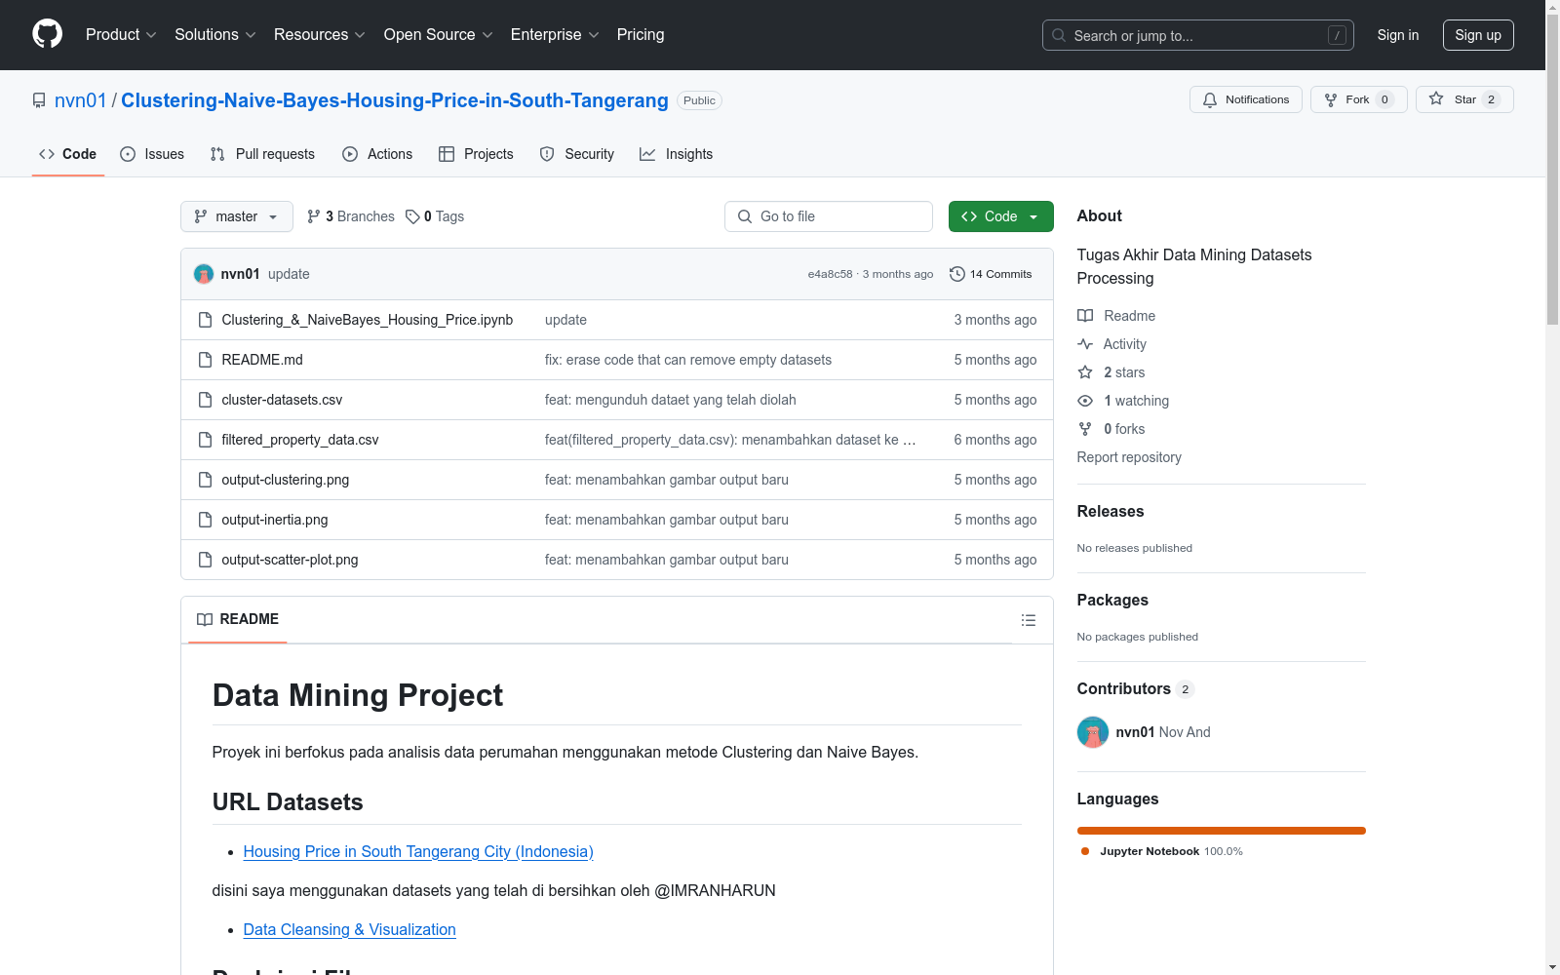Open commit e4a8c58 hash link

click(x=830, y=274)
